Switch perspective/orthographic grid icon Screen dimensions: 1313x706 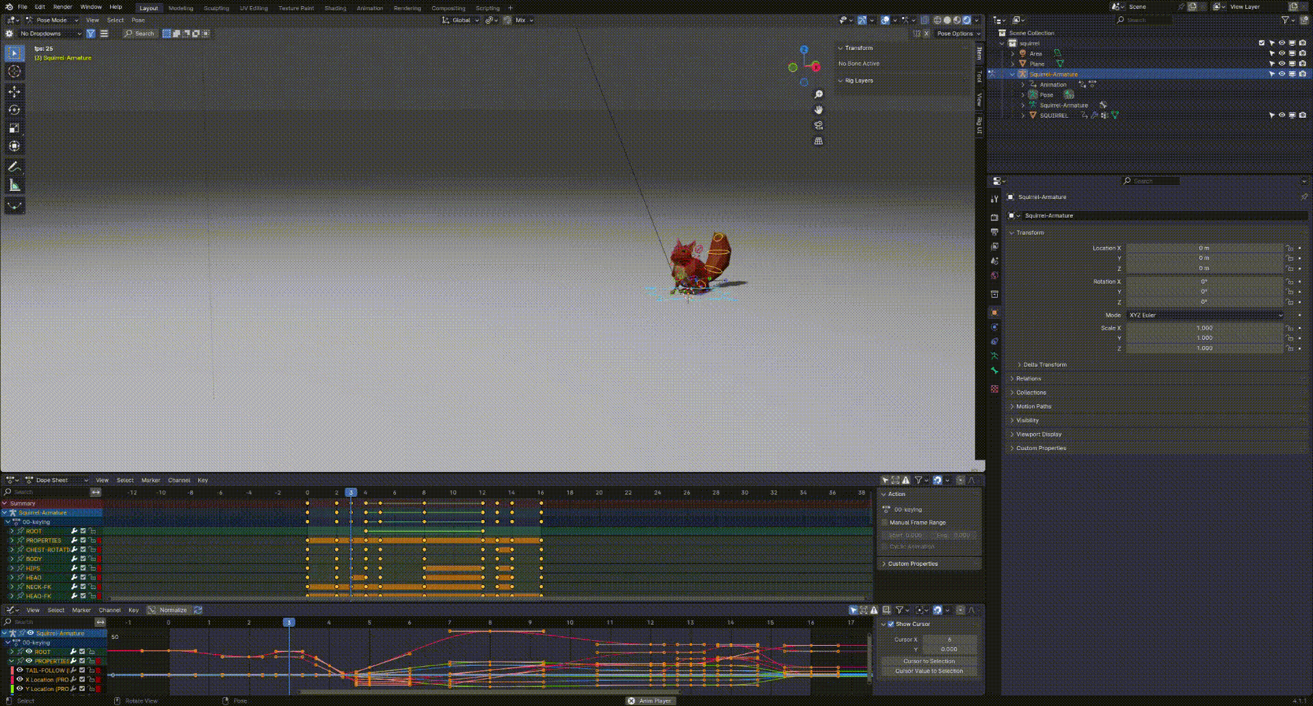click(x=819, y=141)
